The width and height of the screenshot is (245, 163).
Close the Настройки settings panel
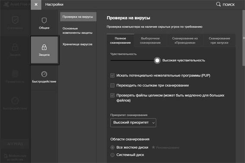(x=36, y=4)
